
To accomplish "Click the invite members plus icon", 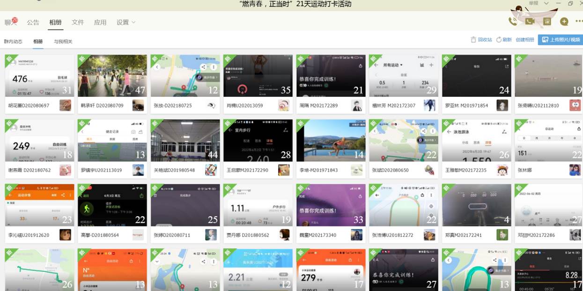I will click(x=564, y=22).
